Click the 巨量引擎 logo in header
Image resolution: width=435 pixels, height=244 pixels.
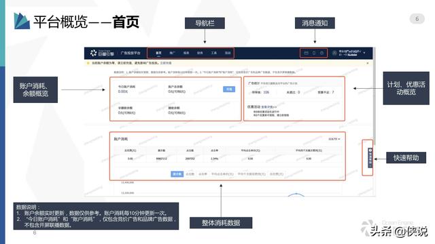[x=102, y=53]
